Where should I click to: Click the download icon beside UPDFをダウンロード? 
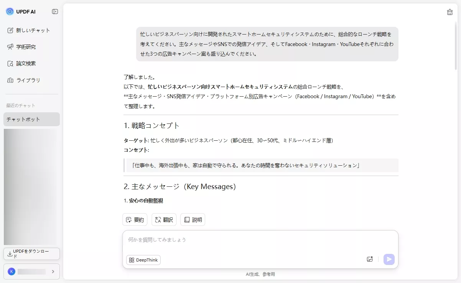[9, 253]
